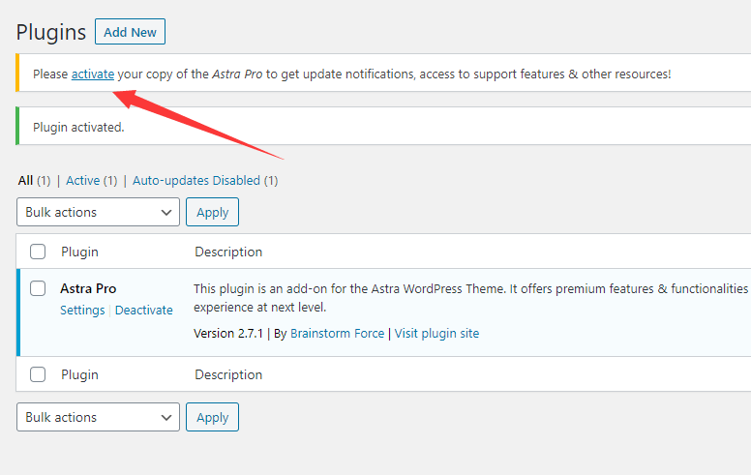
Task: Deactivate the Astra Pro plugin
Action: 144,311
